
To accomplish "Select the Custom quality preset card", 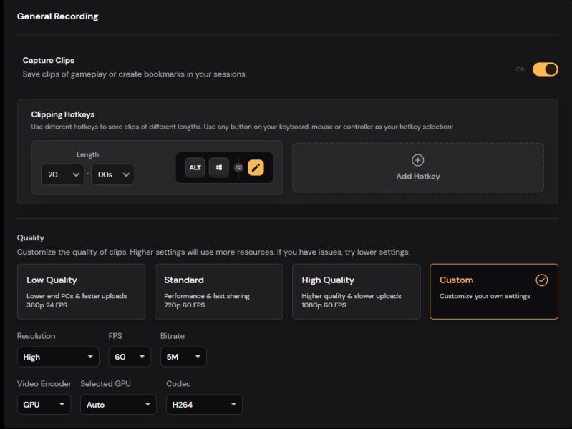I will [494, 292].
